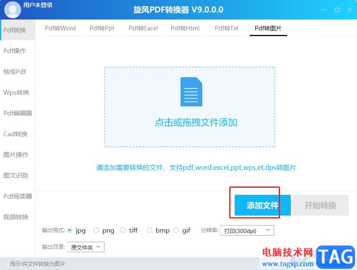This screenshot has width=357, height=270.
Task: Click the blue document icon in drop area
Action: coord(191,92)
